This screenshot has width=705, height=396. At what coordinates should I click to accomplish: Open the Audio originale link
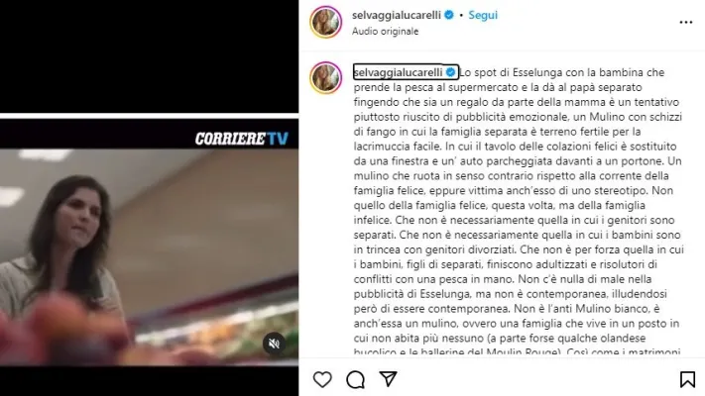point(386,32)
